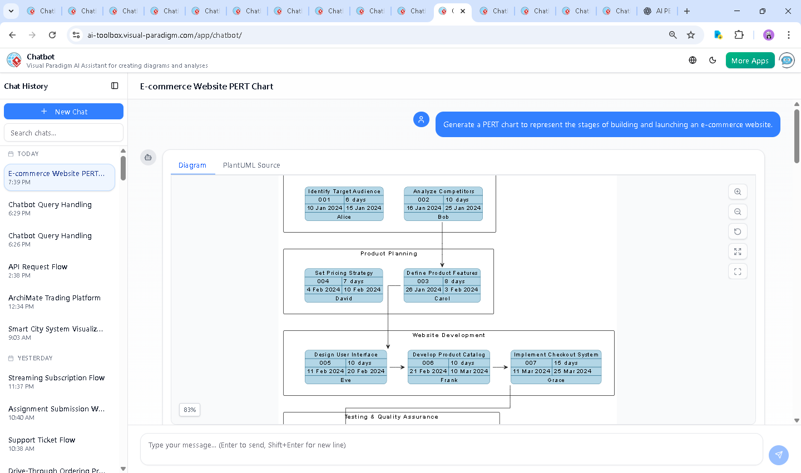The height and width of the screenshot is (473, 801).
Task: Reset the diagram view
Action: tap(738, 232)
